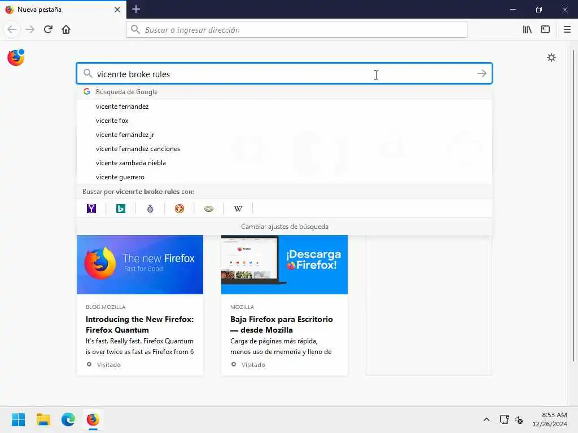Choose suggestion vicente zambada niebla
578x433 pixels.
(284, 163)
